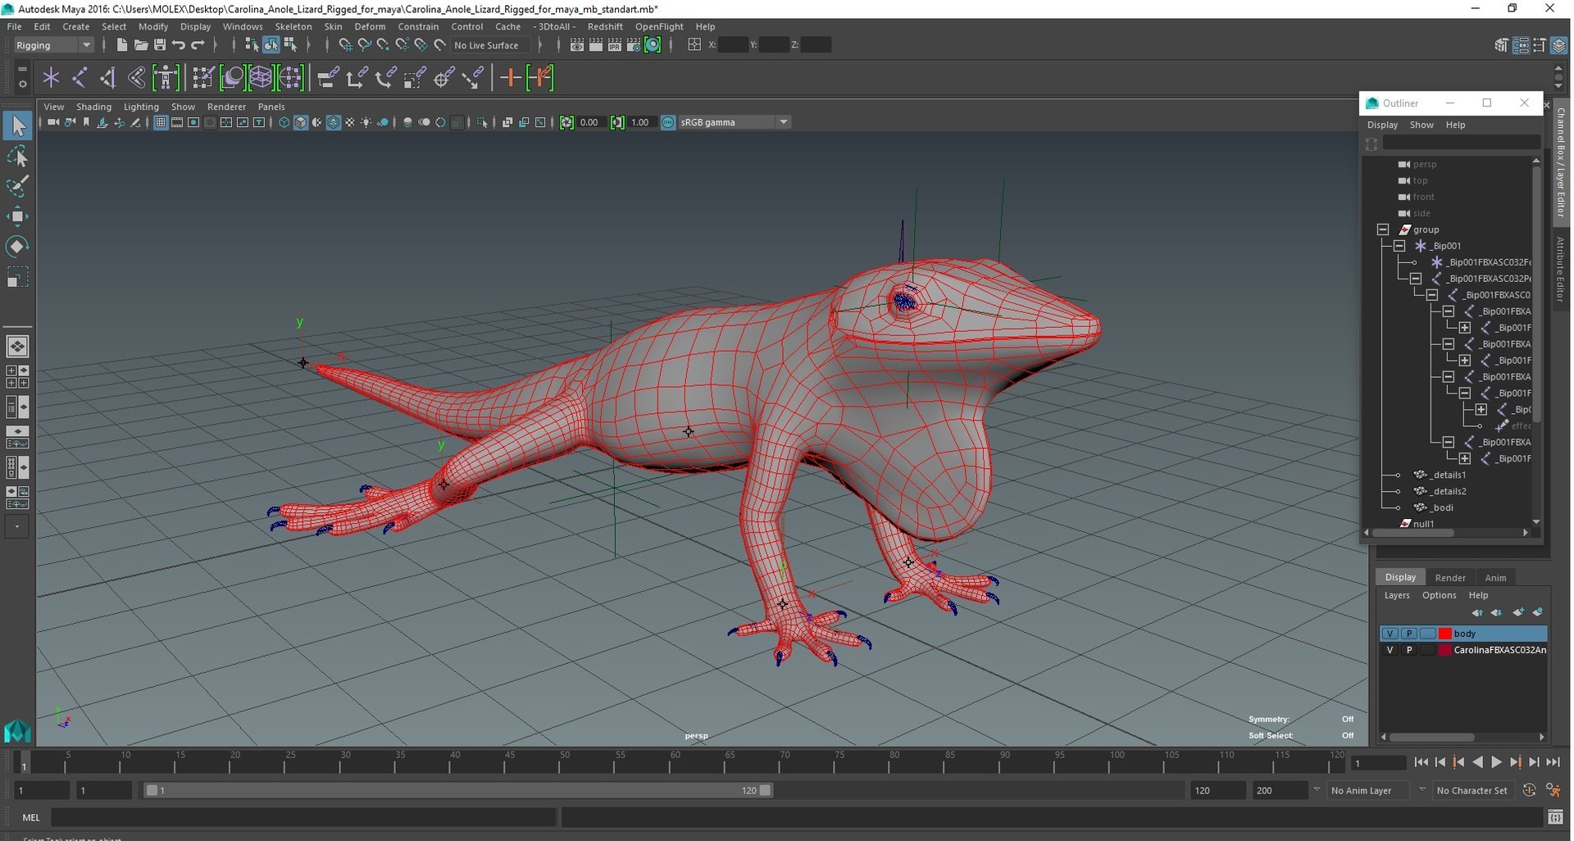Viewport: 1574px width, 841px height.
Task: Choose the Create Joints tool on the shelf
Action: point(80,78)
